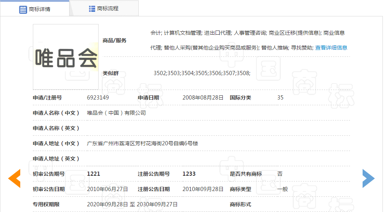Click the 商品/服务 label

tap(114, 40)
